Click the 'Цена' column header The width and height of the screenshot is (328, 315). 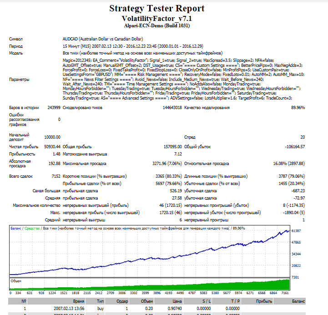177,301
